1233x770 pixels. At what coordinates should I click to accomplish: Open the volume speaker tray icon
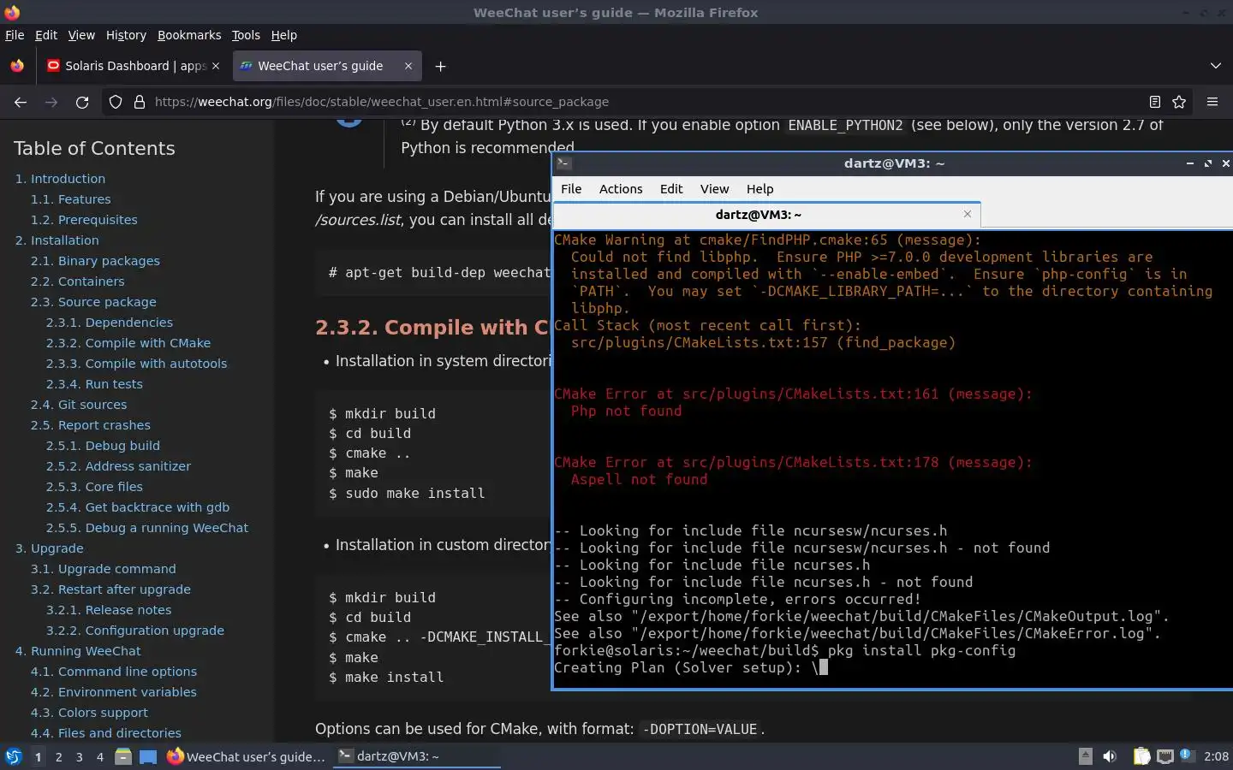click(1110, 756)
